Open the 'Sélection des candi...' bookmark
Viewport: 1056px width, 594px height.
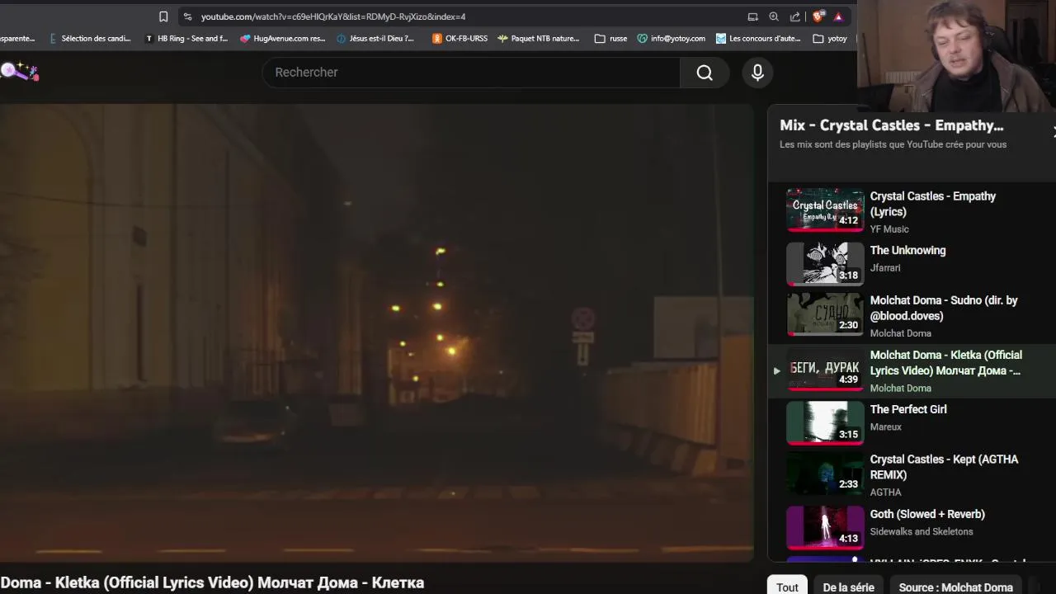point(90,38)
